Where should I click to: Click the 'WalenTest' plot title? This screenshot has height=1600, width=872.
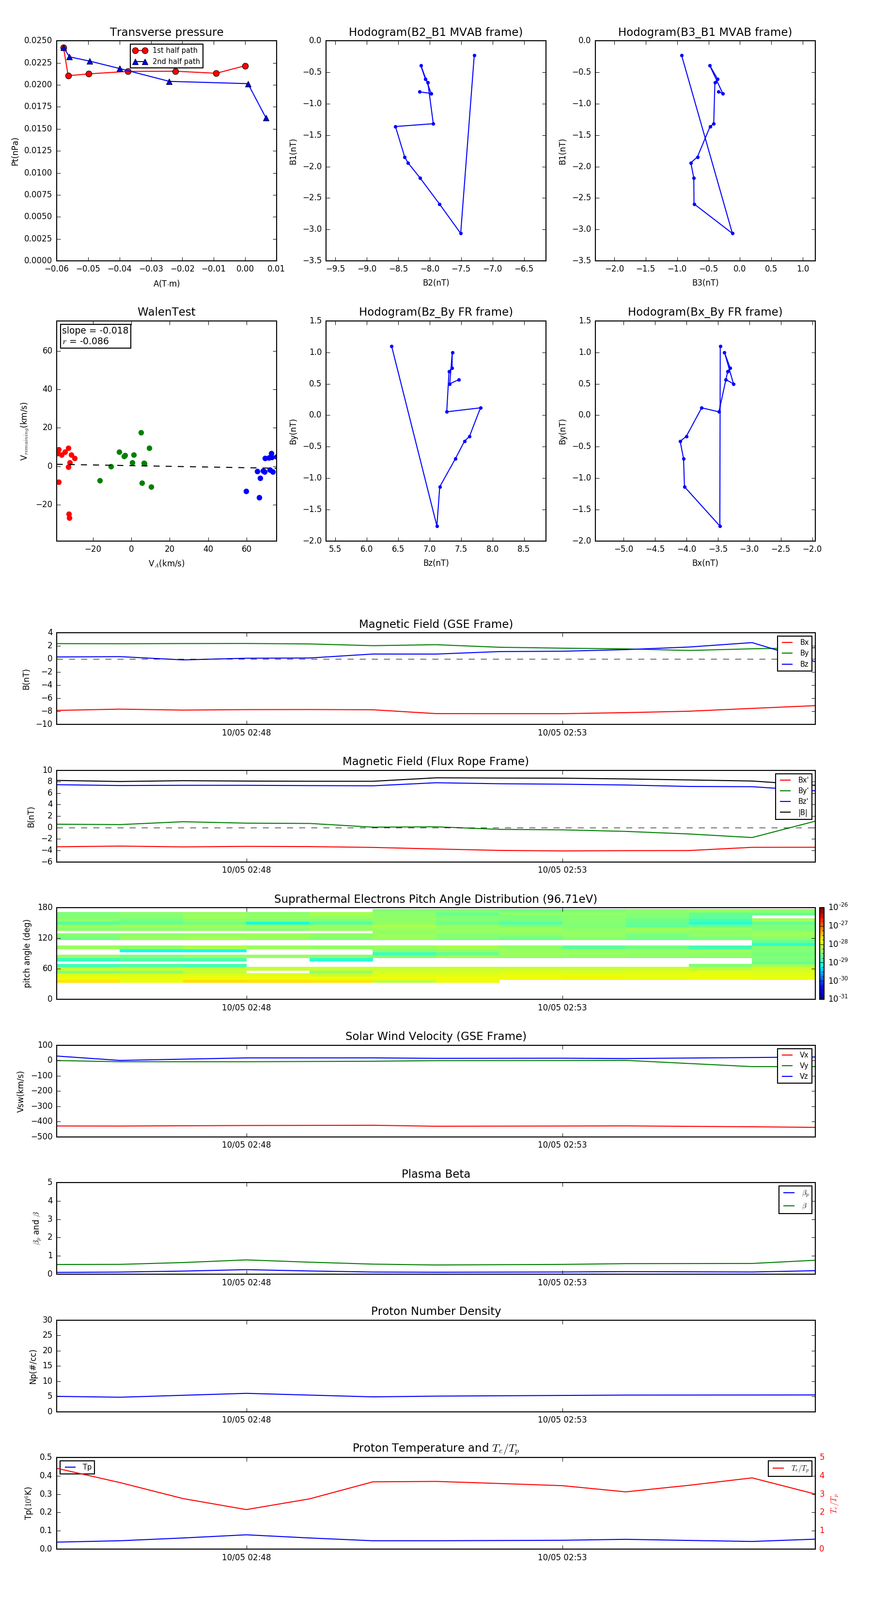pos(166,312)
